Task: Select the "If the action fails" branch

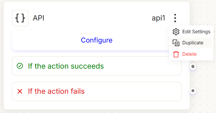Action: click(97, 91)
